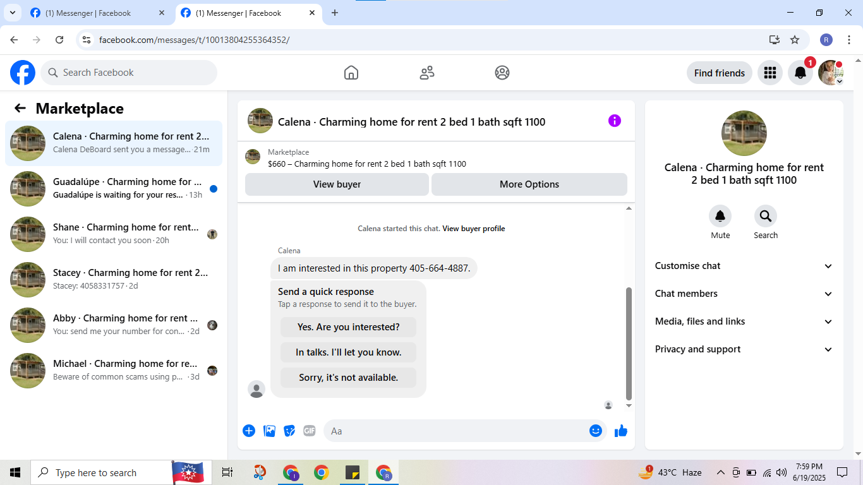Open the Abby conversation
The width and height of the screenshot is (863, 485).
coord(114,325)
